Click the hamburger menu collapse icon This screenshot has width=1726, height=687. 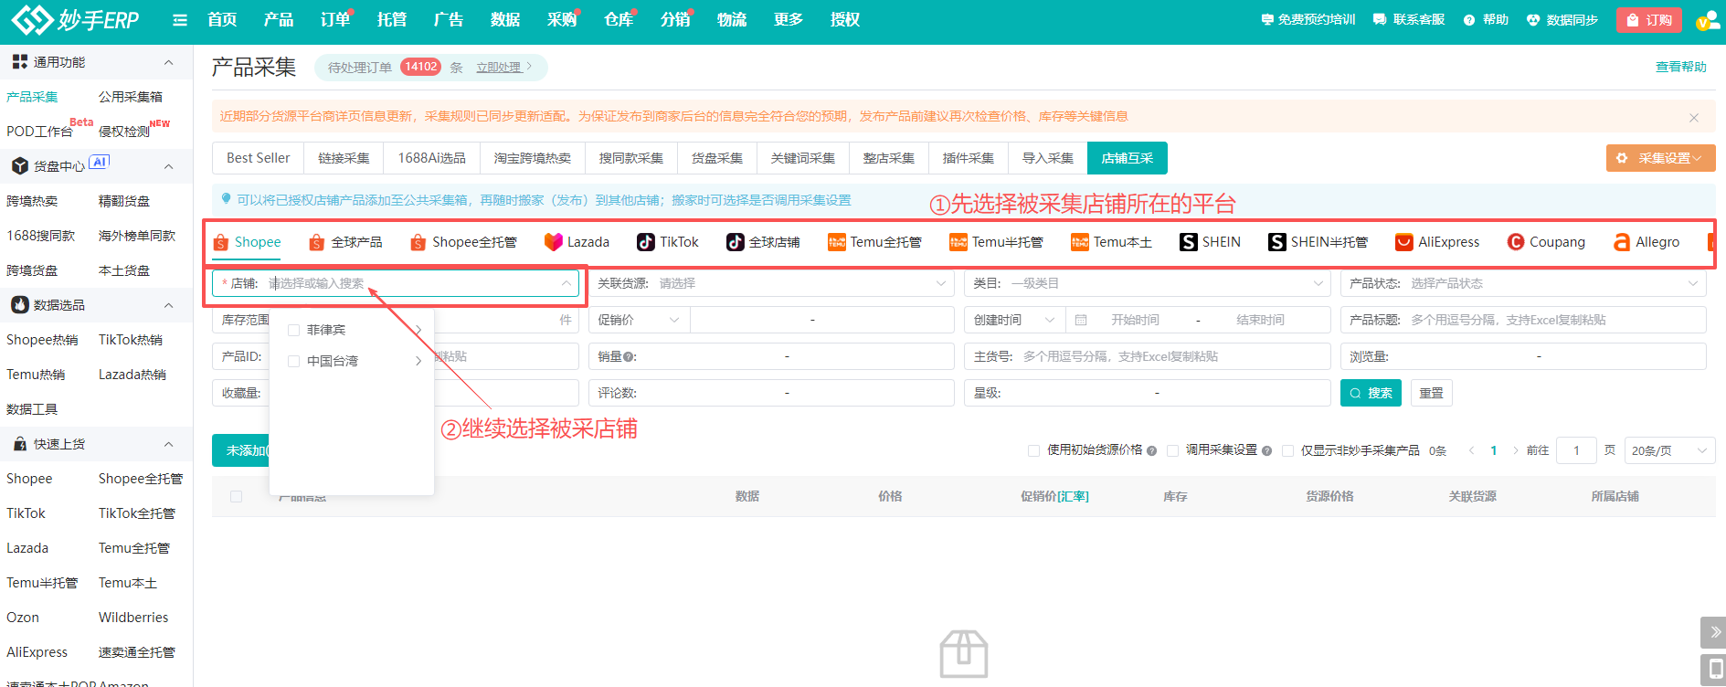click(x=180, y=20)
